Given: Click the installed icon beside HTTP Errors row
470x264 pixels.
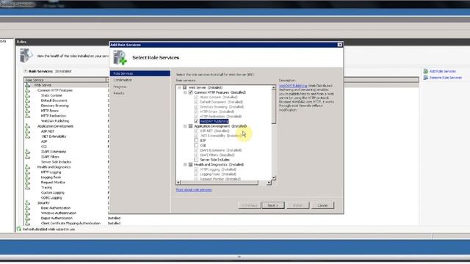Looking at the screenshot, I should pyautogui.click(x=28, y=111).
